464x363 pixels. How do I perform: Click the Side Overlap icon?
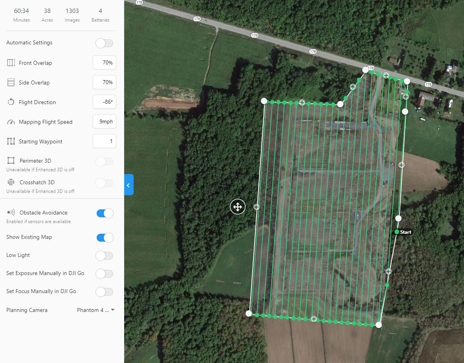11,82
